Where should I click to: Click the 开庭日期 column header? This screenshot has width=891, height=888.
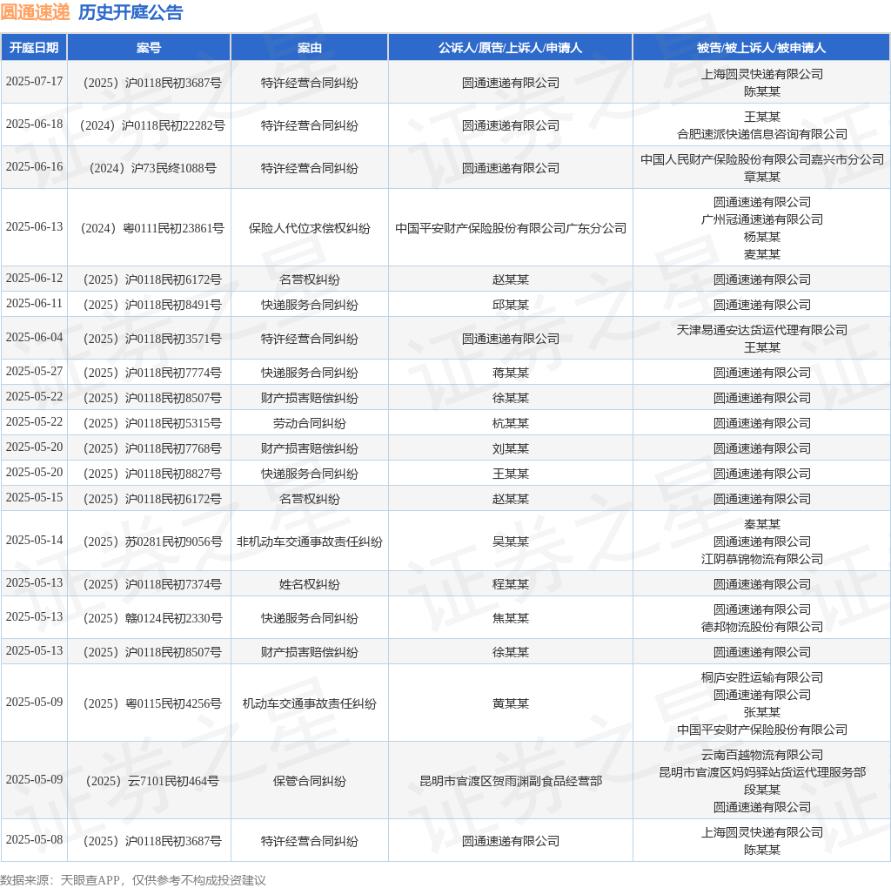[34, 48]
